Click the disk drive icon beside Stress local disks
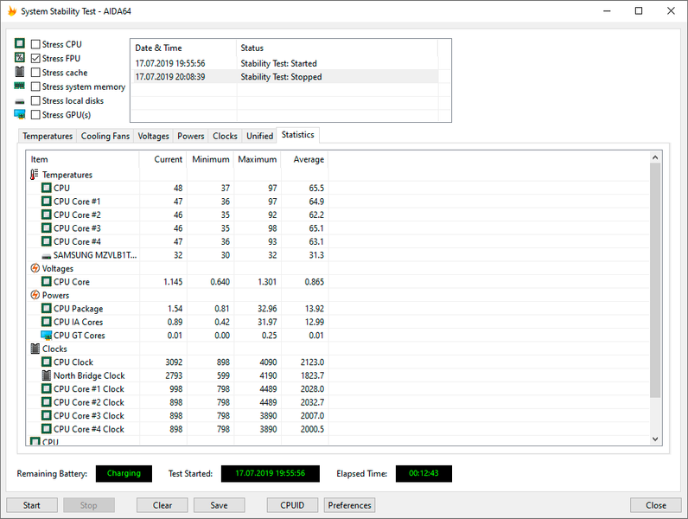The height and width of the screenshot is (519, 688). pos(20,101)
